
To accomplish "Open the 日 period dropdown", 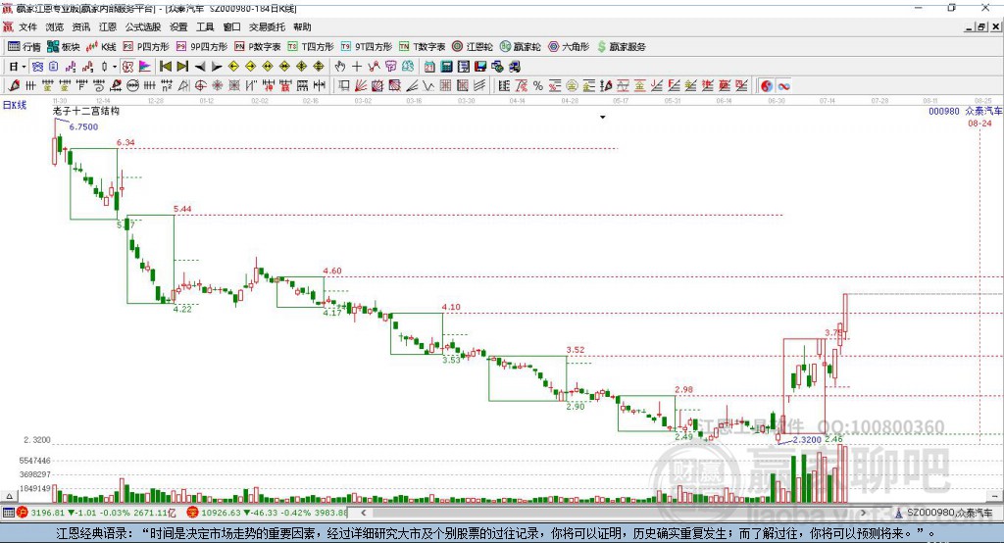I will point(18,67).
